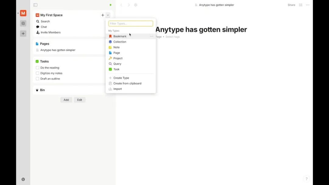Image resolution: width=329 pixels, height=185 pixels.
Task: Open 'Anytype has gotten simpler' in Pages
Action: [x=58, y=50]
